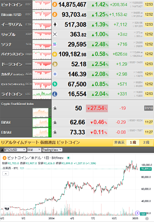Select the 2段 layout option
The image size is (154, 222).
(x=146, y=142)
